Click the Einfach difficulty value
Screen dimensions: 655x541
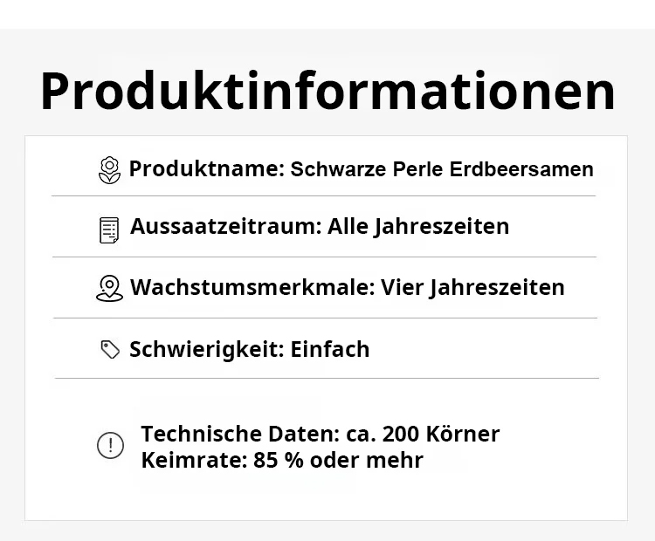pyautogui.click(x=330, y=349)
